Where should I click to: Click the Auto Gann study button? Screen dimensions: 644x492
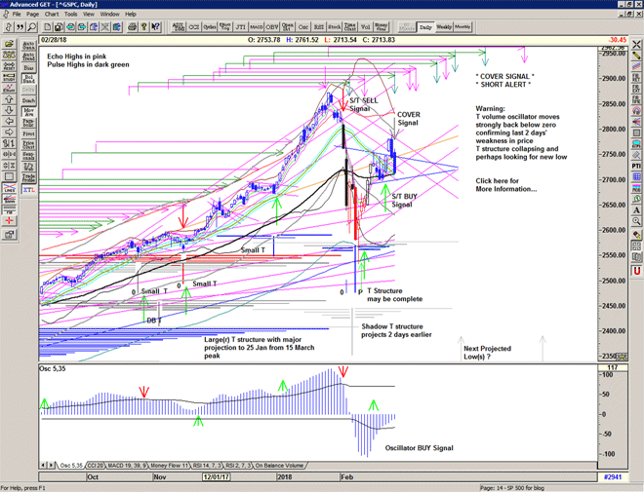tap(29, 45)
